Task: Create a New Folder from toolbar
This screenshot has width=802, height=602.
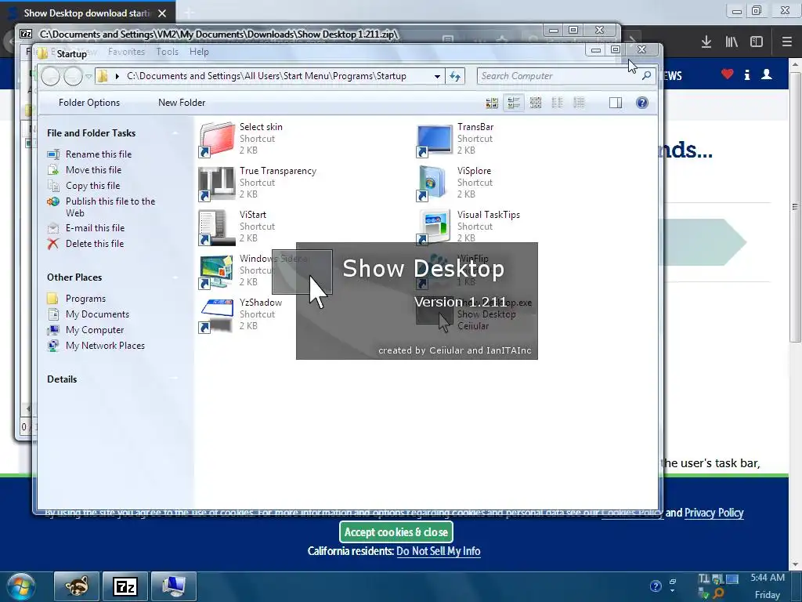Action: pyautogui.click(x=182, y=103)
